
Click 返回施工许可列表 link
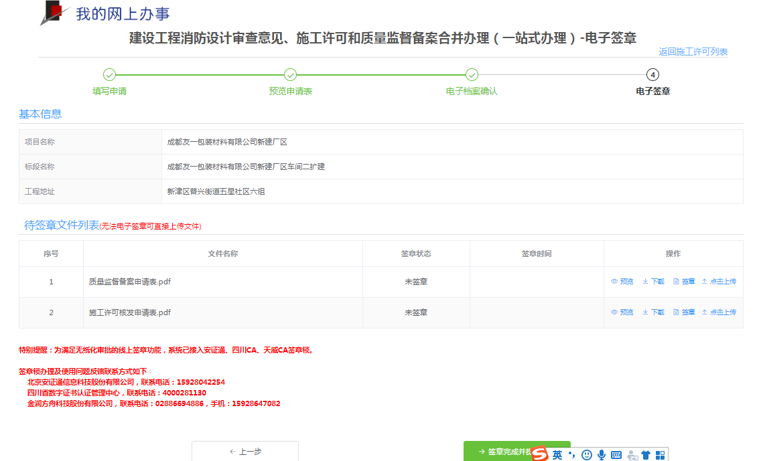click(x=693, y=52)
